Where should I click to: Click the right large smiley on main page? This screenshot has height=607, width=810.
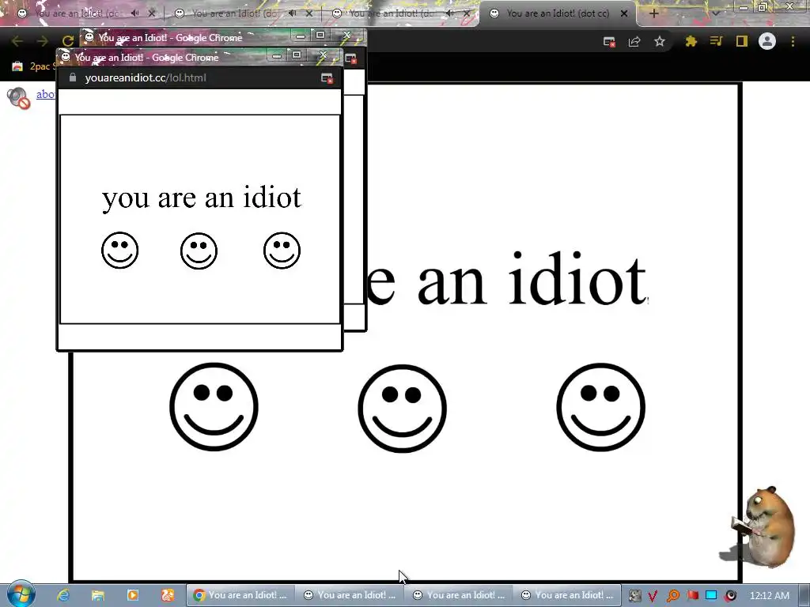(x=601, y=407)
